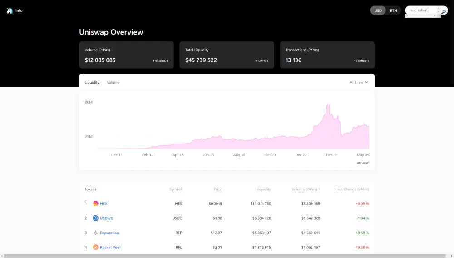Sort tokens by Volume (24hrs) column
Image resolution: width=454 pixels, height=258 pixels.
[x=306, y=189]
